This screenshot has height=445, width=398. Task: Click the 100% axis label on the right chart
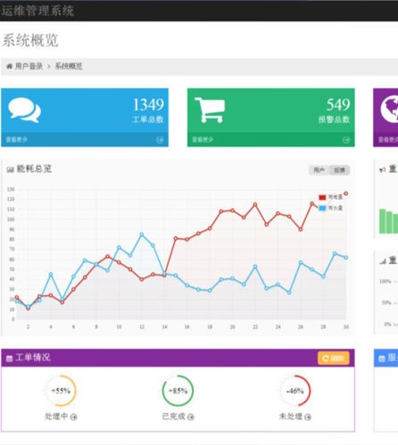(386, 282)
